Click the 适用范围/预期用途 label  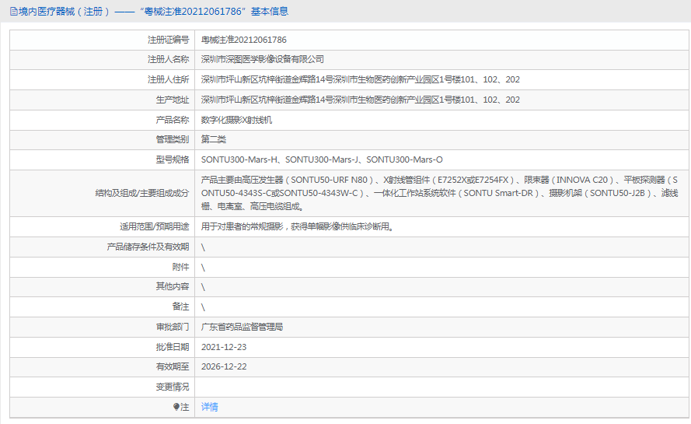tap(154, 226)
